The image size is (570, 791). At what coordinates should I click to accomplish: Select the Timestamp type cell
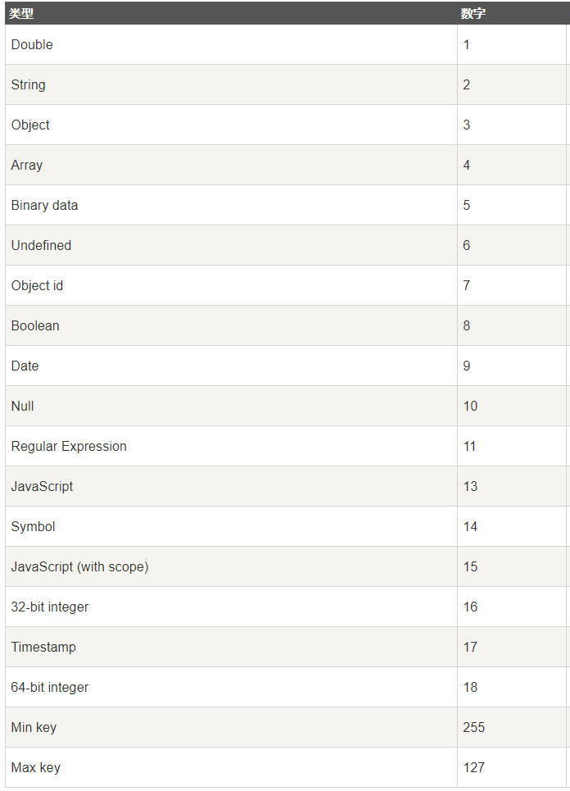pos(43,647)
